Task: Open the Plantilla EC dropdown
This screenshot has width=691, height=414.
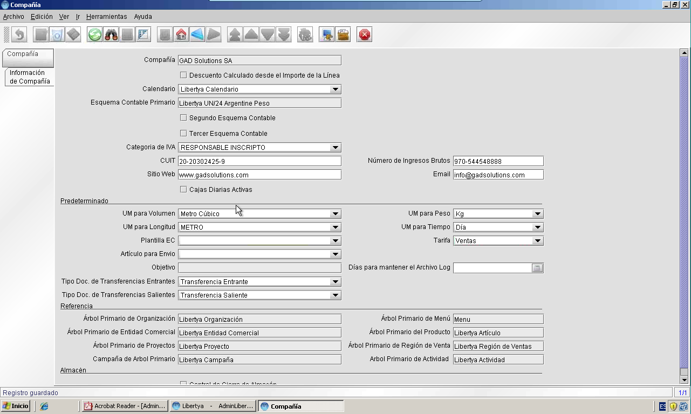Action: point(335,241)
